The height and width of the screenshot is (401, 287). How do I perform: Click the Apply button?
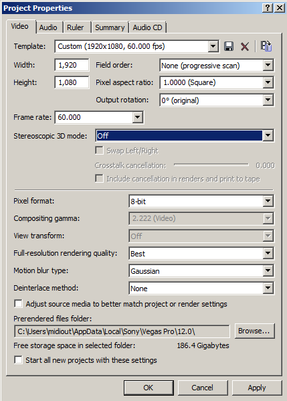(x=257, y=388)
